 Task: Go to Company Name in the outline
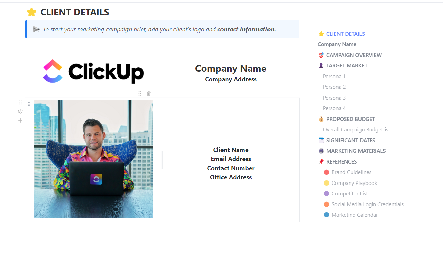coord(337,44)
